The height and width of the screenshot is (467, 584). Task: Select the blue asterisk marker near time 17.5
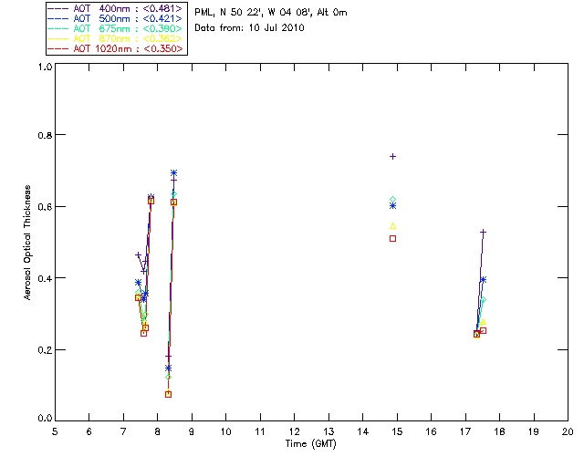(483, 280)
